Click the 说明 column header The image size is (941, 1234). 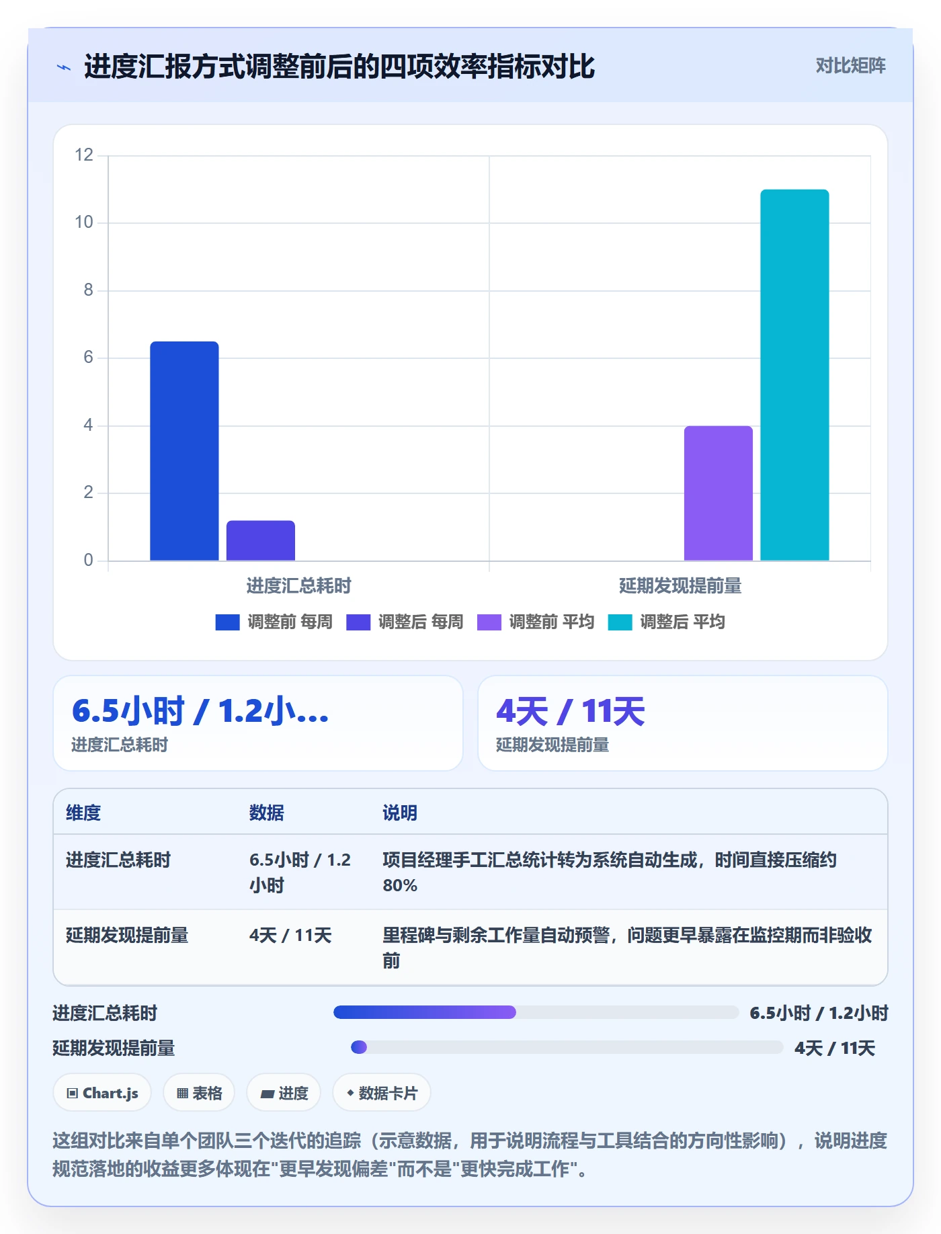pos(400,813)
